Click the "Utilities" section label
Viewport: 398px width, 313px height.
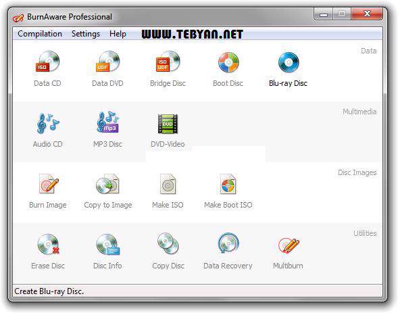(365, 233)
